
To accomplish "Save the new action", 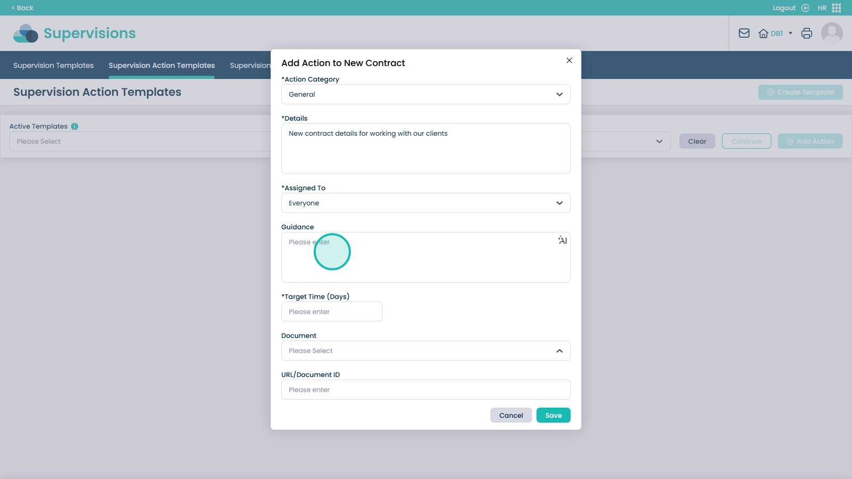I will coord(553,415).
